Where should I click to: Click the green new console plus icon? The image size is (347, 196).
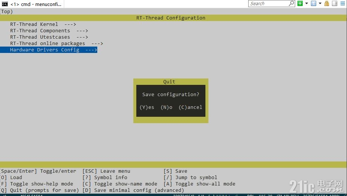(x=300, y=3)
